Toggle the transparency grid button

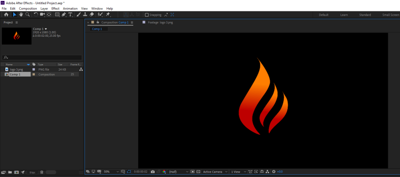click(x=198, y=172)
